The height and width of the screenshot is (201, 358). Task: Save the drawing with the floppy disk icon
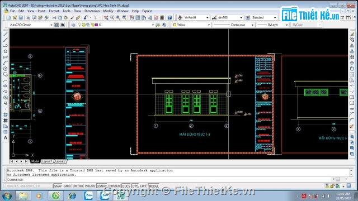(x=21, y=17)
